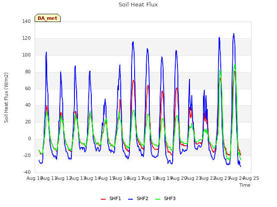Click the red SHF1 legend marker
Screen dimensions: 277x207
click(x=103, y=199)
